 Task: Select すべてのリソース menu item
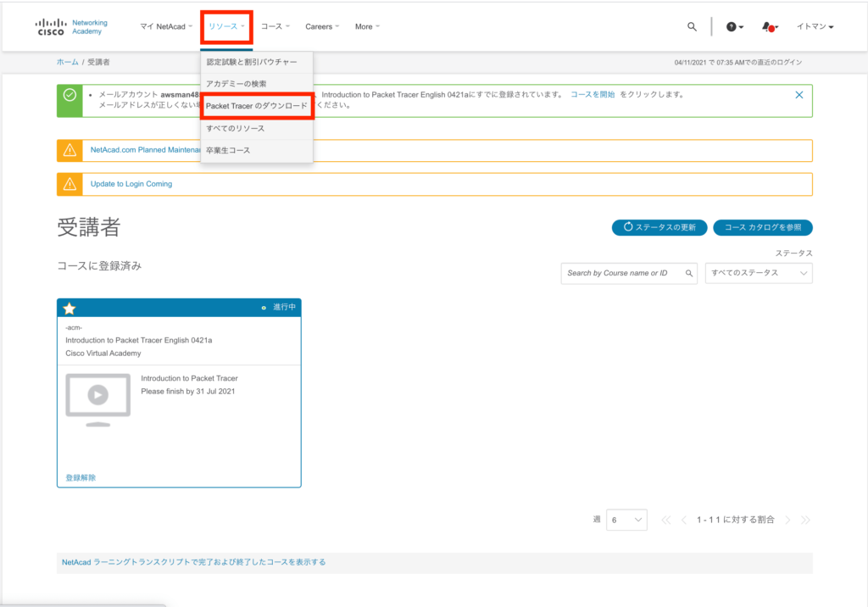(257, 129)
